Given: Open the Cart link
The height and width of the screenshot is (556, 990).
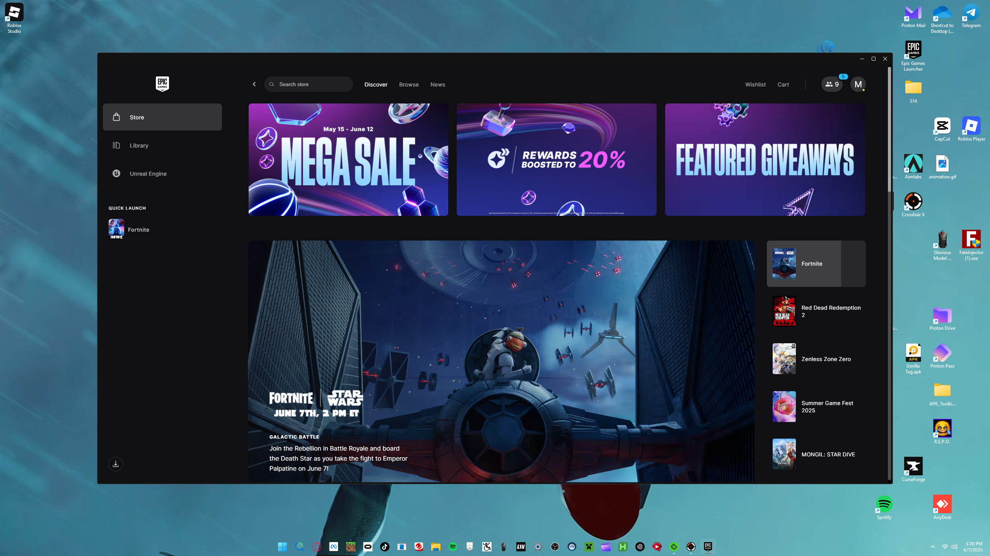Looking at the screenshot, I should point(783,85).
